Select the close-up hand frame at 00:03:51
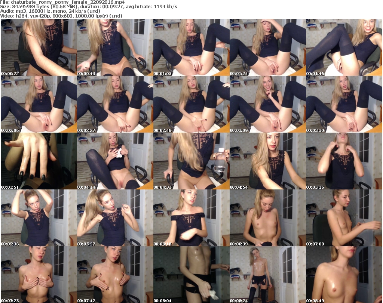 [38, 161]
